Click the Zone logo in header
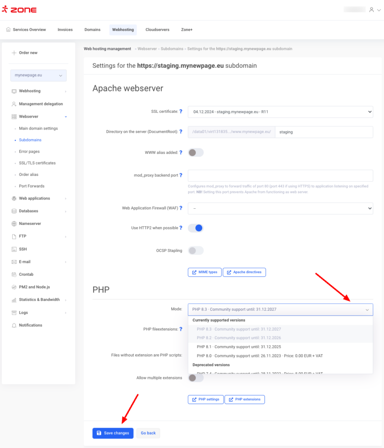 [19, 10]
